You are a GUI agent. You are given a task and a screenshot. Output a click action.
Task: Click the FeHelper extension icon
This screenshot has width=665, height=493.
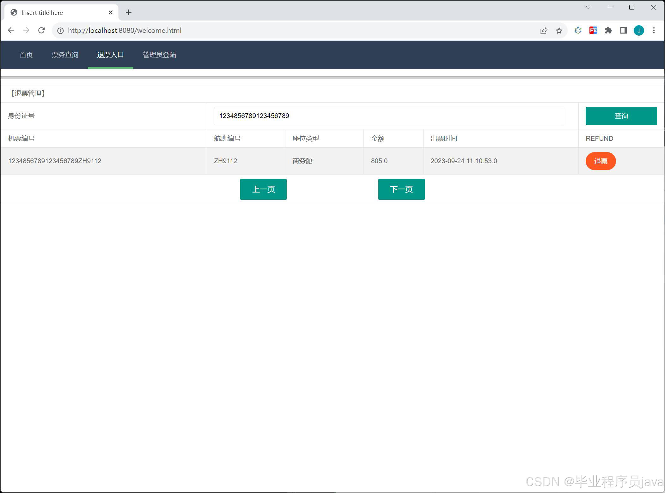[593, 30]
